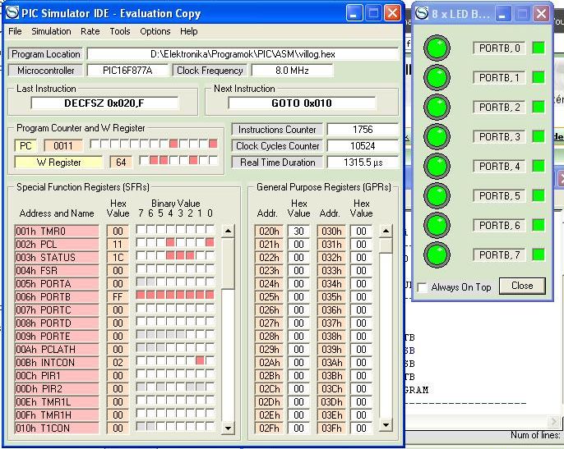
Task: Click the PORTB, 1 green LED
Action: 437,77
